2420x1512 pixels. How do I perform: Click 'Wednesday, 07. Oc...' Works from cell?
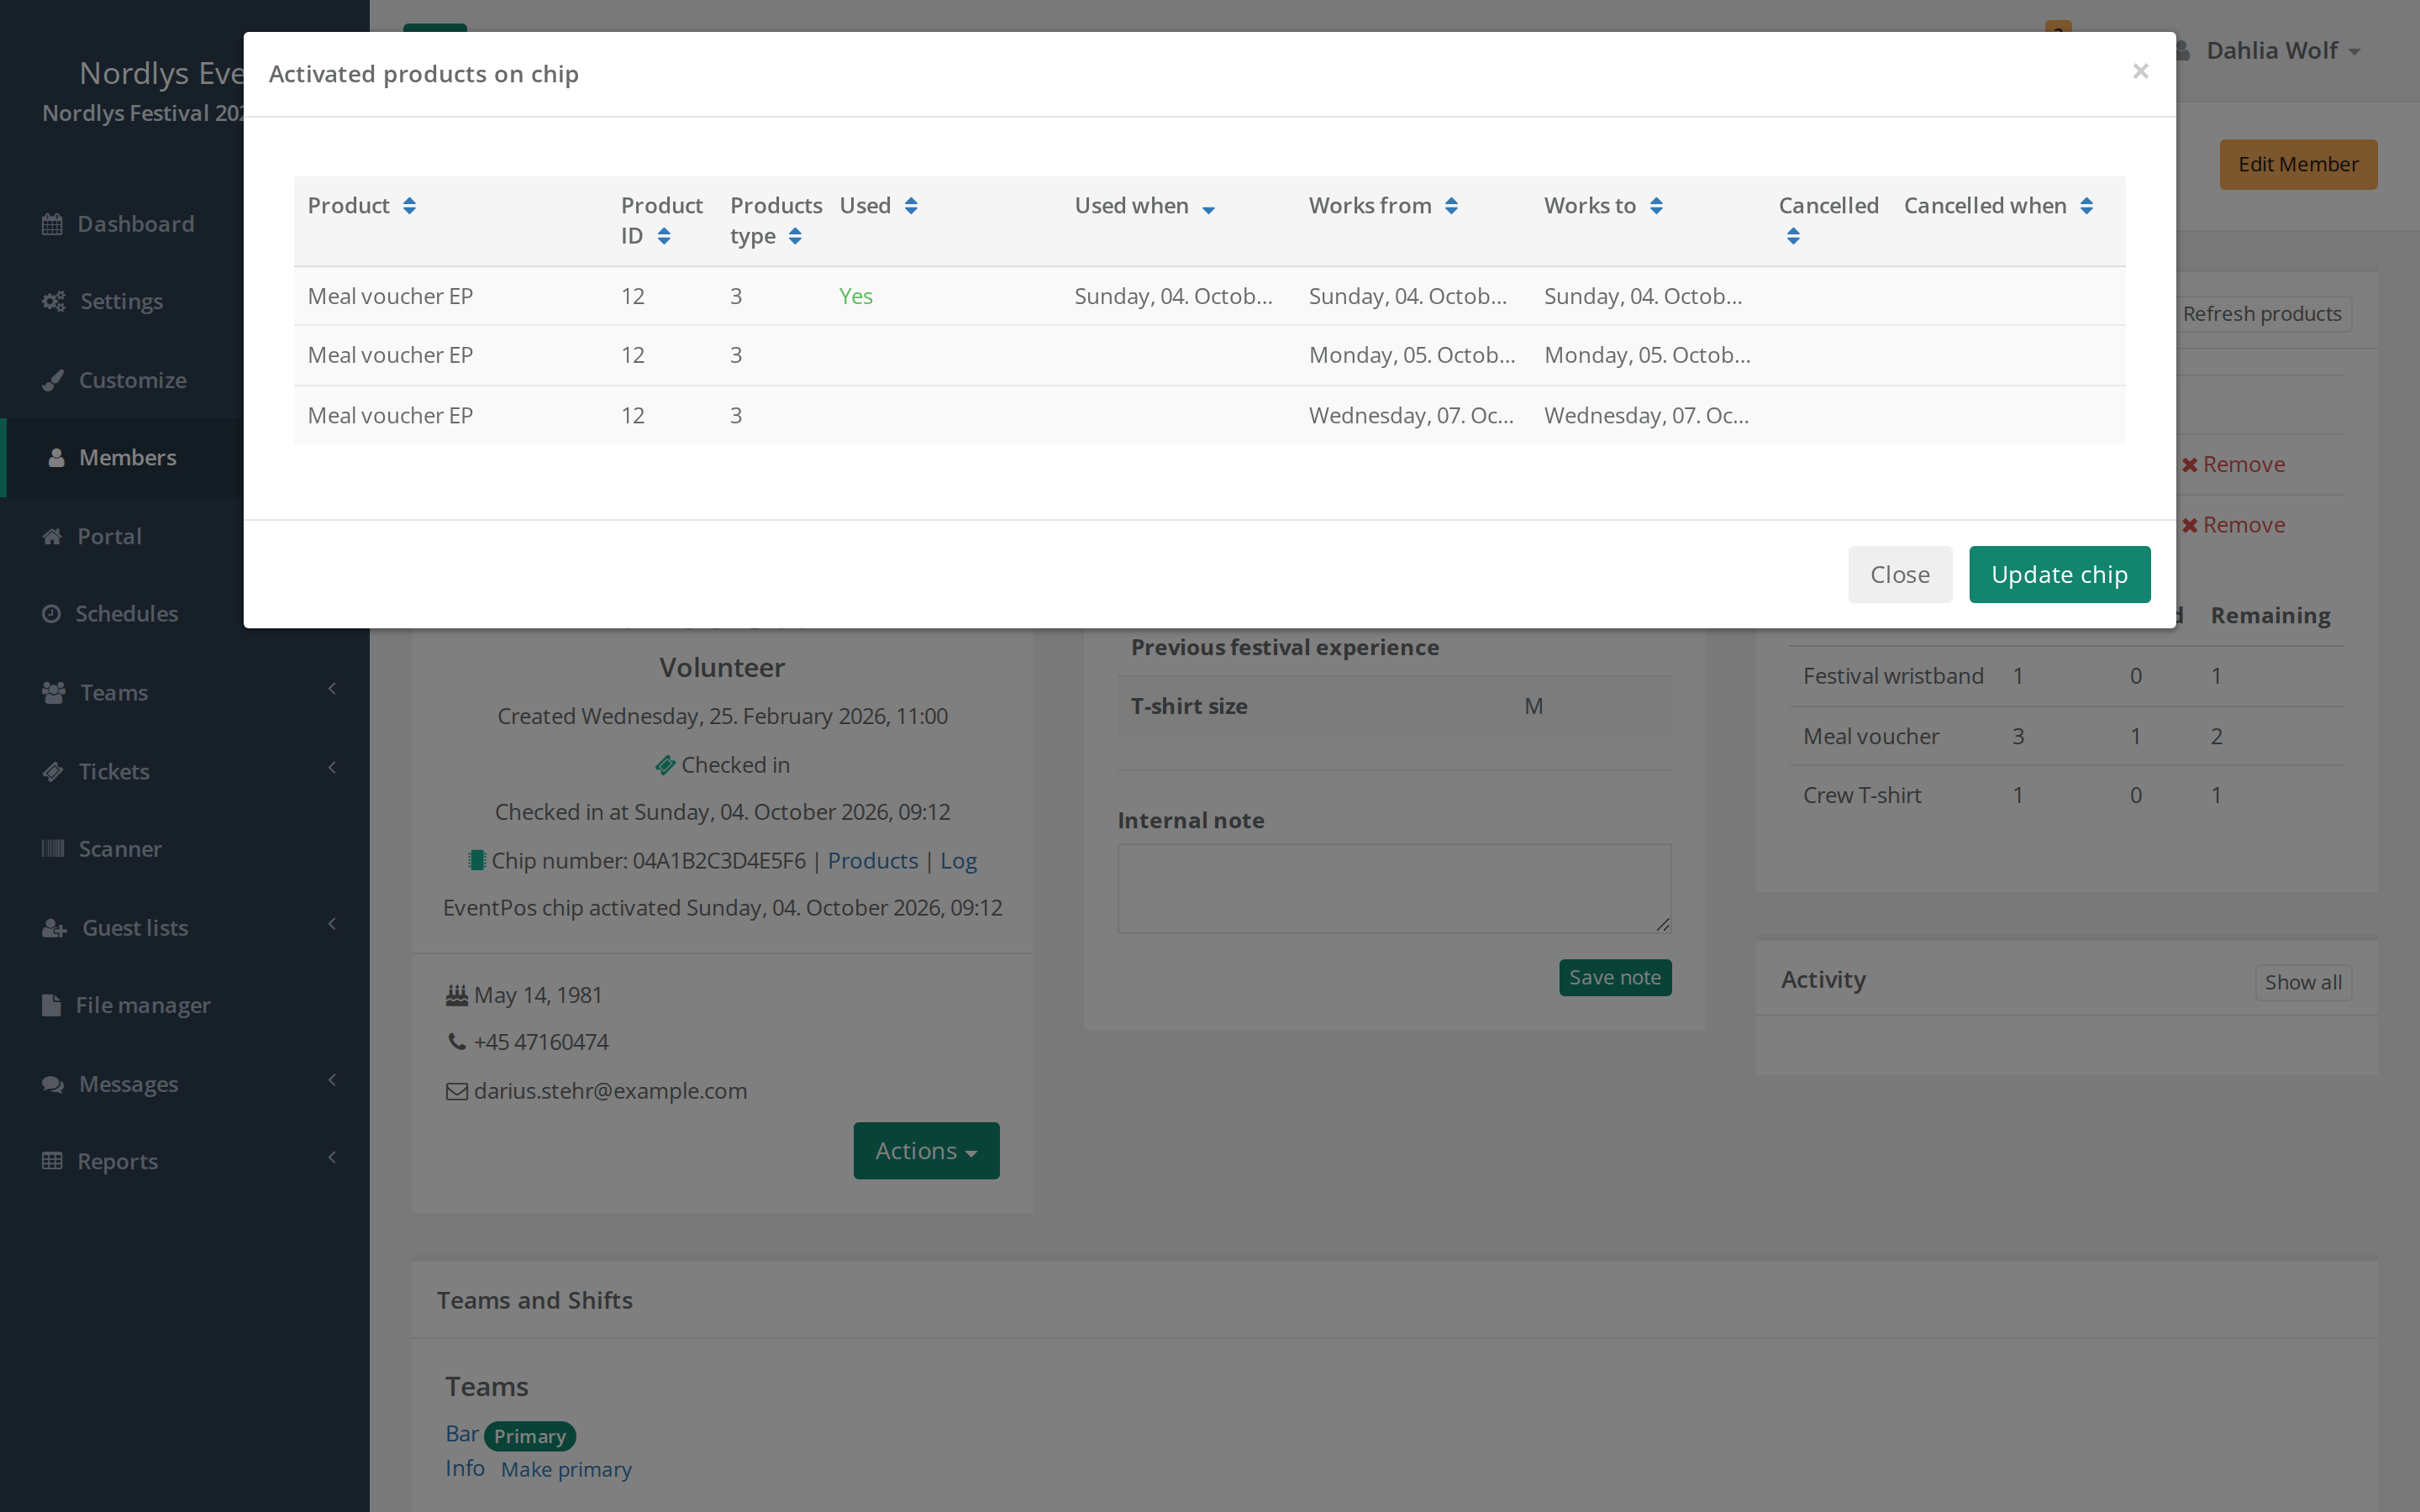click(1411, 415)
